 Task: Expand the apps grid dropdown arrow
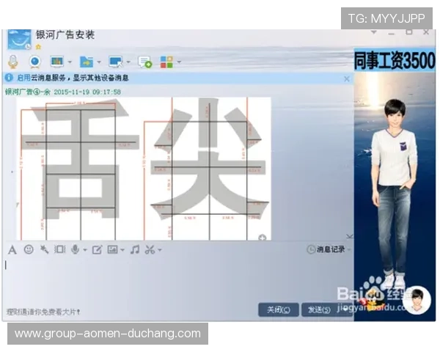click(179, 62)
